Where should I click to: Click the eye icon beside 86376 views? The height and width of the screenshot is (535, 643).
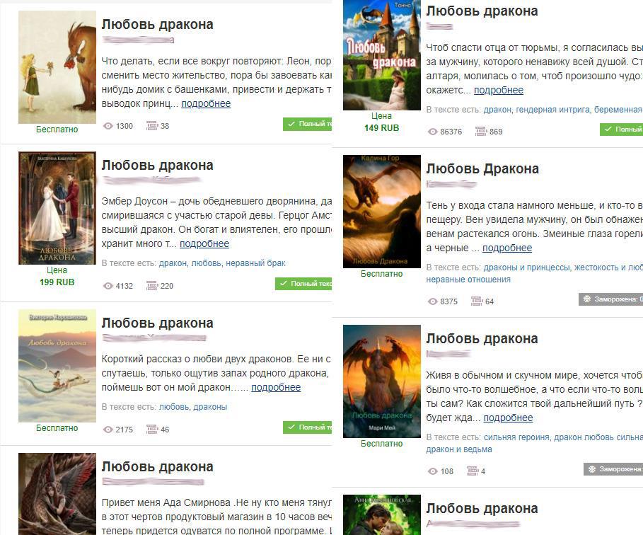(433, 132)
